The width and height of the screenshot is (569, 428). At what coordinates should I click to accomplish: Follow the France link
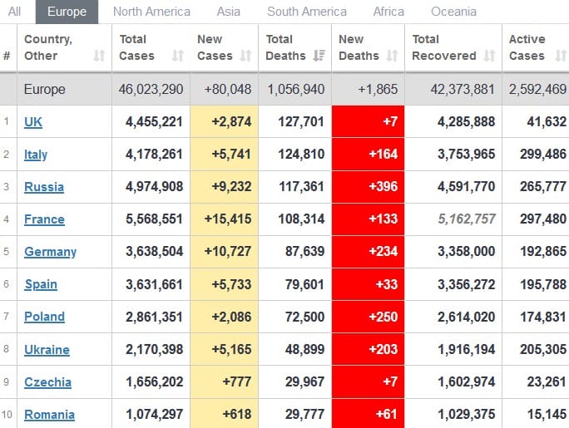[x=44, y=219]
